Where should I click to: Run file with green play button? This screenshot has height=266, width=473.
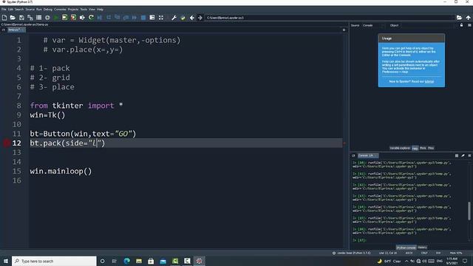coord(56,18)
